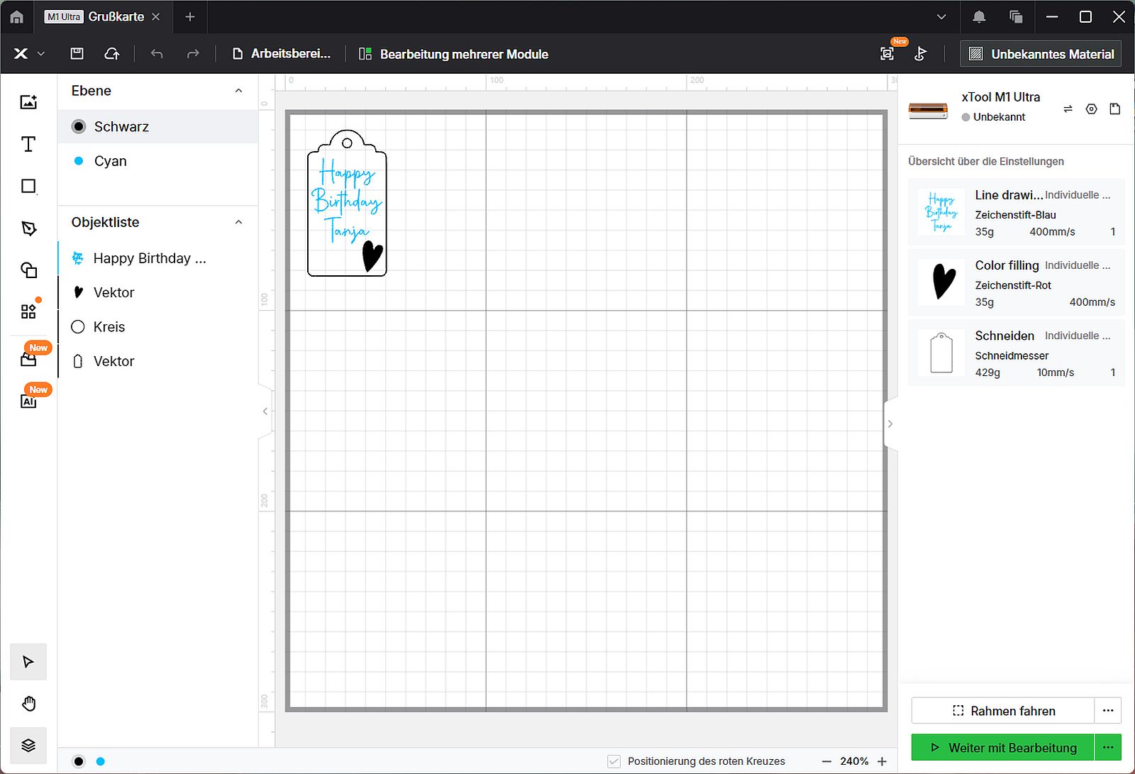The height and width of the screenshot is (774, 1135).
Task: Click the save project icon
Action: point(77,54)
